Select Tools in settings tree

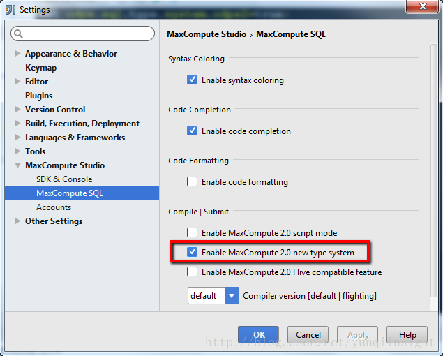tap(36, 151)
